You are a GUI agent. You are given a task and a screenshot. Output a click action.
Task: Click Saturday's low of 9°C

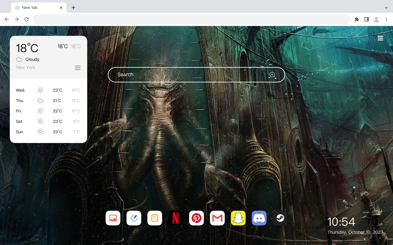point(76,121)
